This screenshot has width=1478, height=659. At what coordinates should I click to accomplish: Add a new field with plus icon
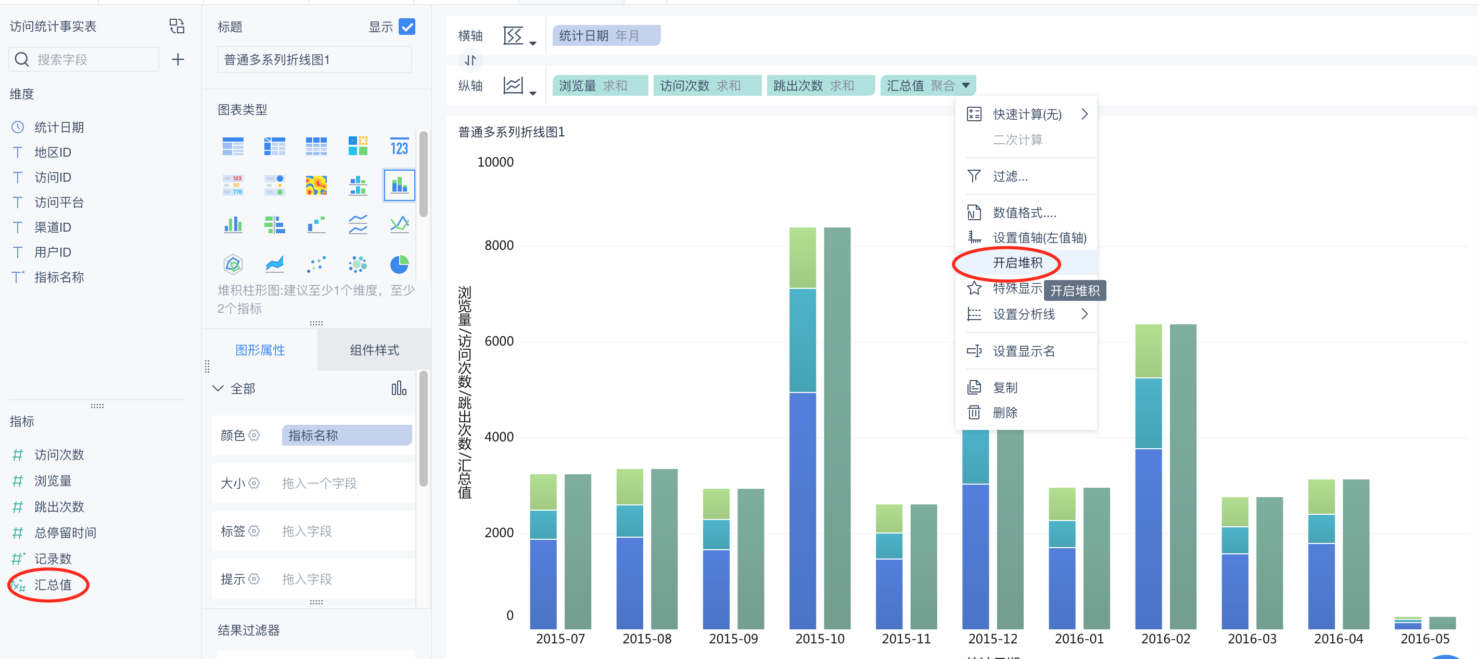(178, 59)
